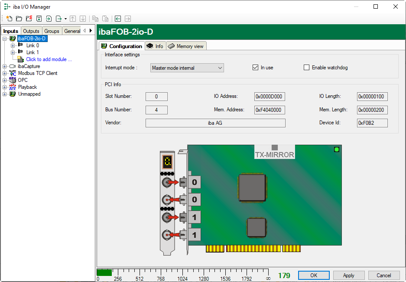The image size is (406, 282).
Task: Switch to the Memory view tab
Action: (x=186, y=46)
